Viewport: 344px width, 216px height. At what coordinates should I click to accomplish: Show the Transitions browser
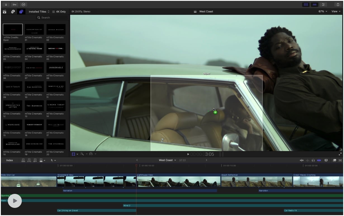click(x=340, y=160)
